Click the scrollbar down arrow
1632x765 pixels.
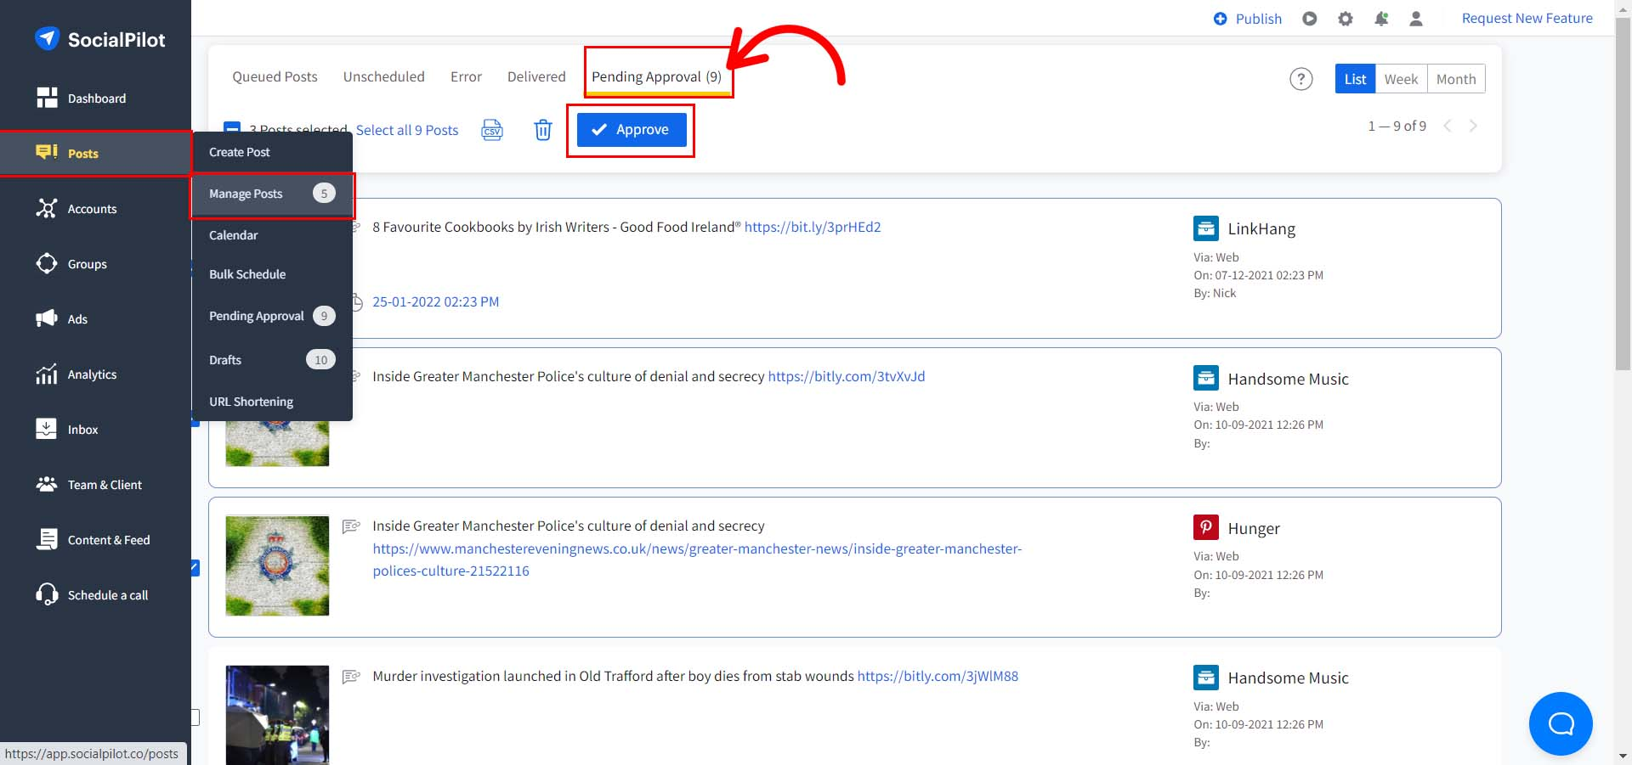(1623, 756)
